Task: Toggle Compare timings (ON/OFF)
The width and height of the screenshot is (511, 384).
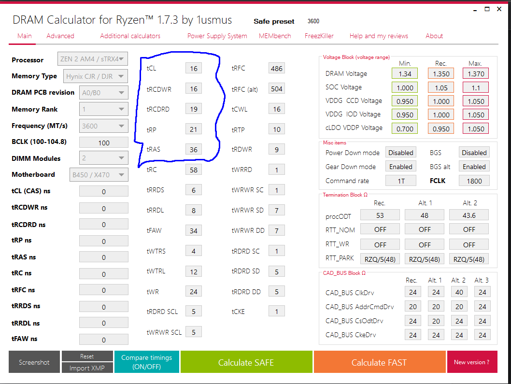Action: (x=147, y=362)
